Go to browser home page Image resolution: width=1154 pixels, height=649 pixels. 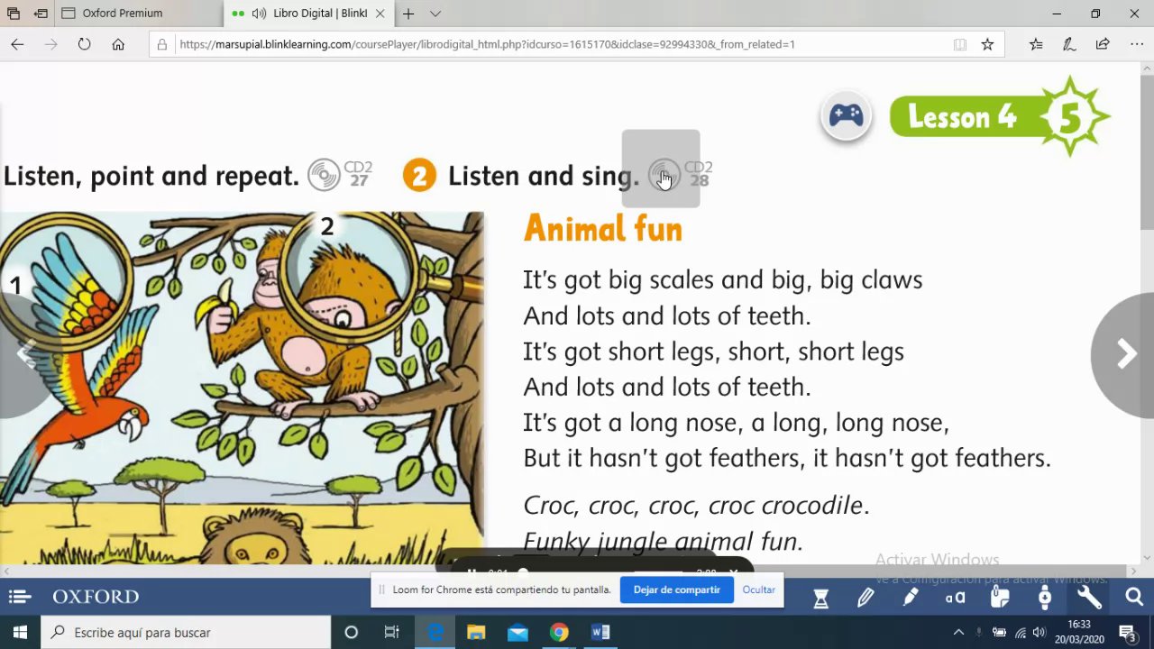[118, 44]
